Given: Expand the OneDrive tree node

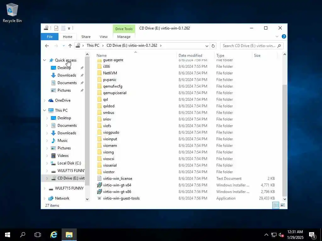Looking at the screenshot, I should (x=45, y=100).
